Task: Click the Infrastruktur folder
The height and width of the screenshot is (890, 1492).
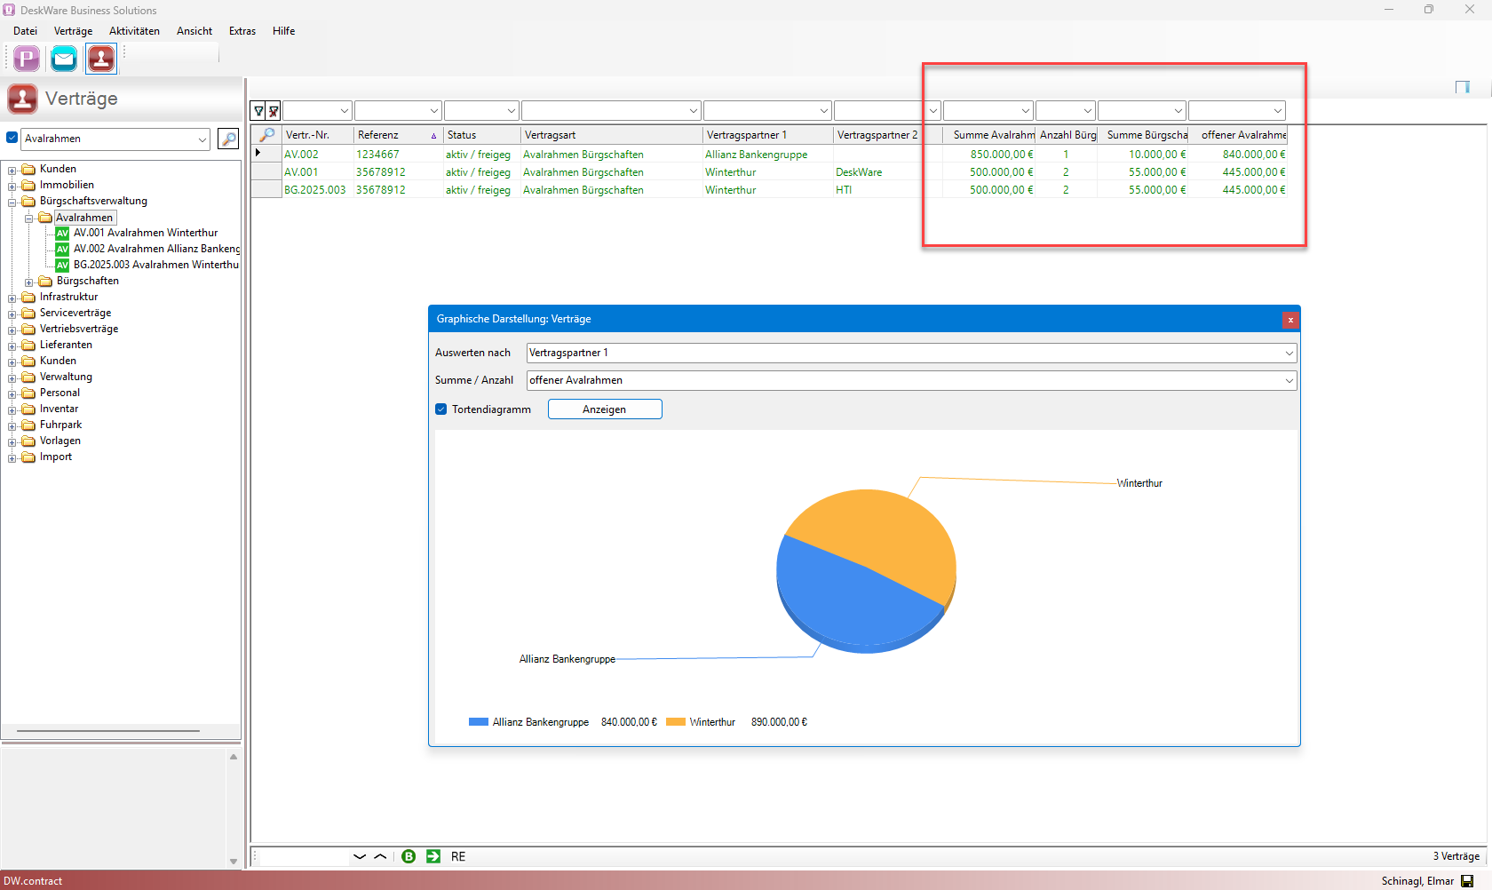Action: 68,297
